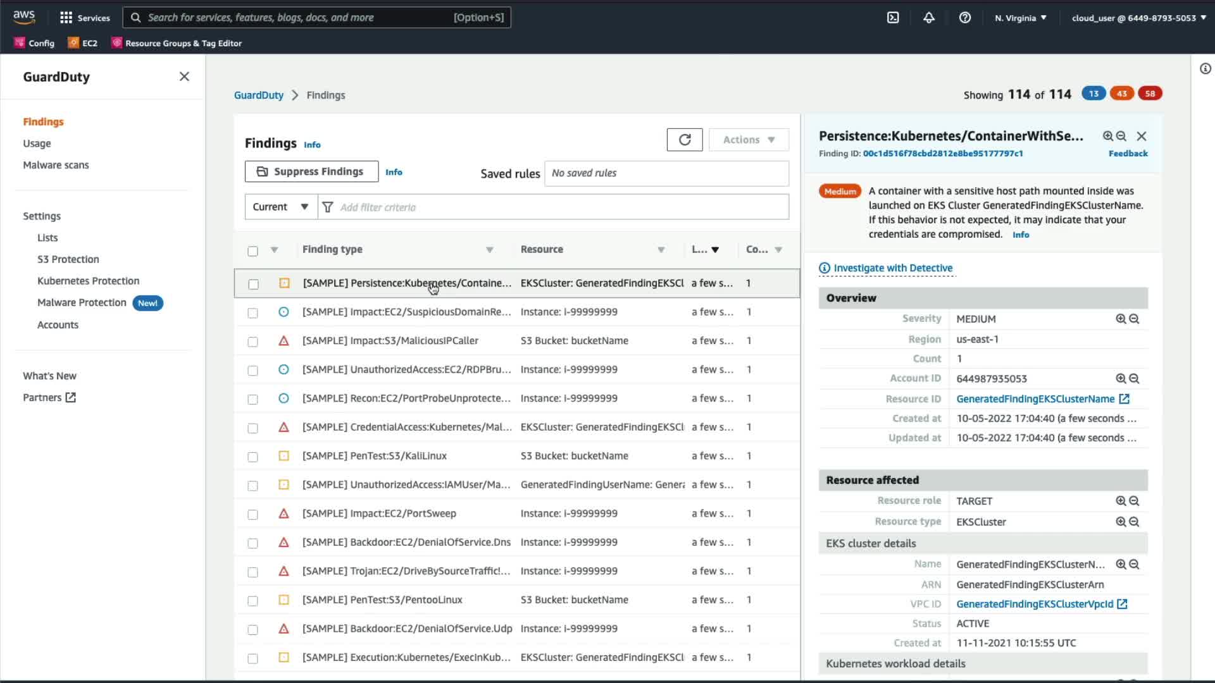Open the Services grid menu icon
Screen dimensions: 1215x683
pos(66,18)
